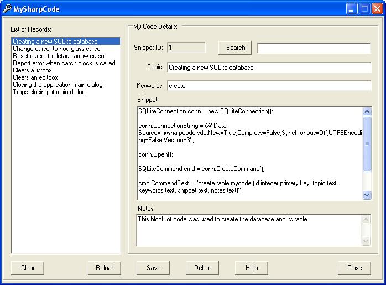The height and width of the screenshot is (285, 386).
Task: Select 'Clears an editbox' record
Action: pos(66,77)
